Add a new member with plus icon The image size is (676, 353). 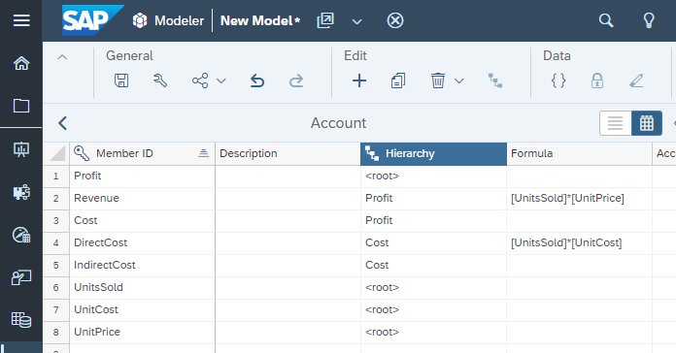pyautogui.click(x=359, y=80)
